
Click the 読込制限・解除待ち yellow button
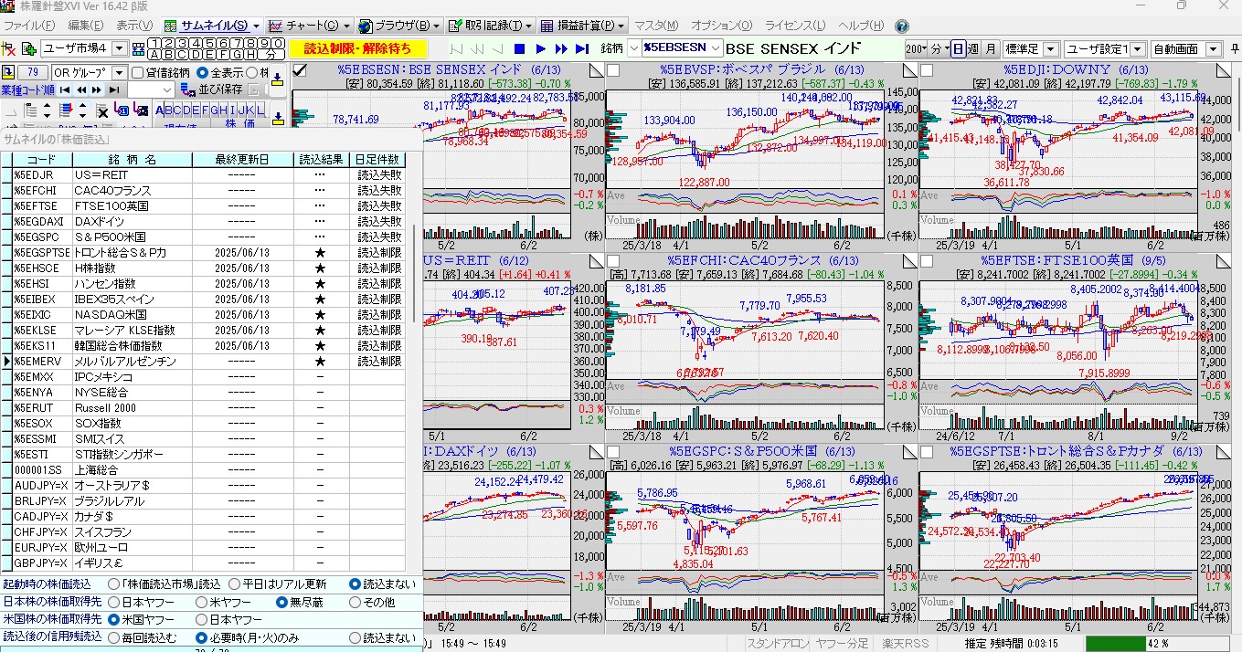coord(357,48)
